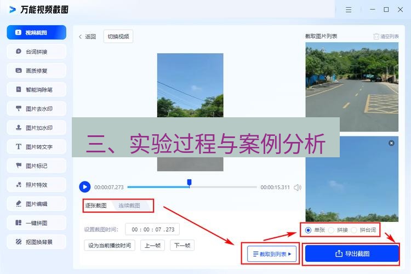Click the 导出截图 button
Image resolution: width=411 pixels, height=274 pixels.
click(352, 254)
